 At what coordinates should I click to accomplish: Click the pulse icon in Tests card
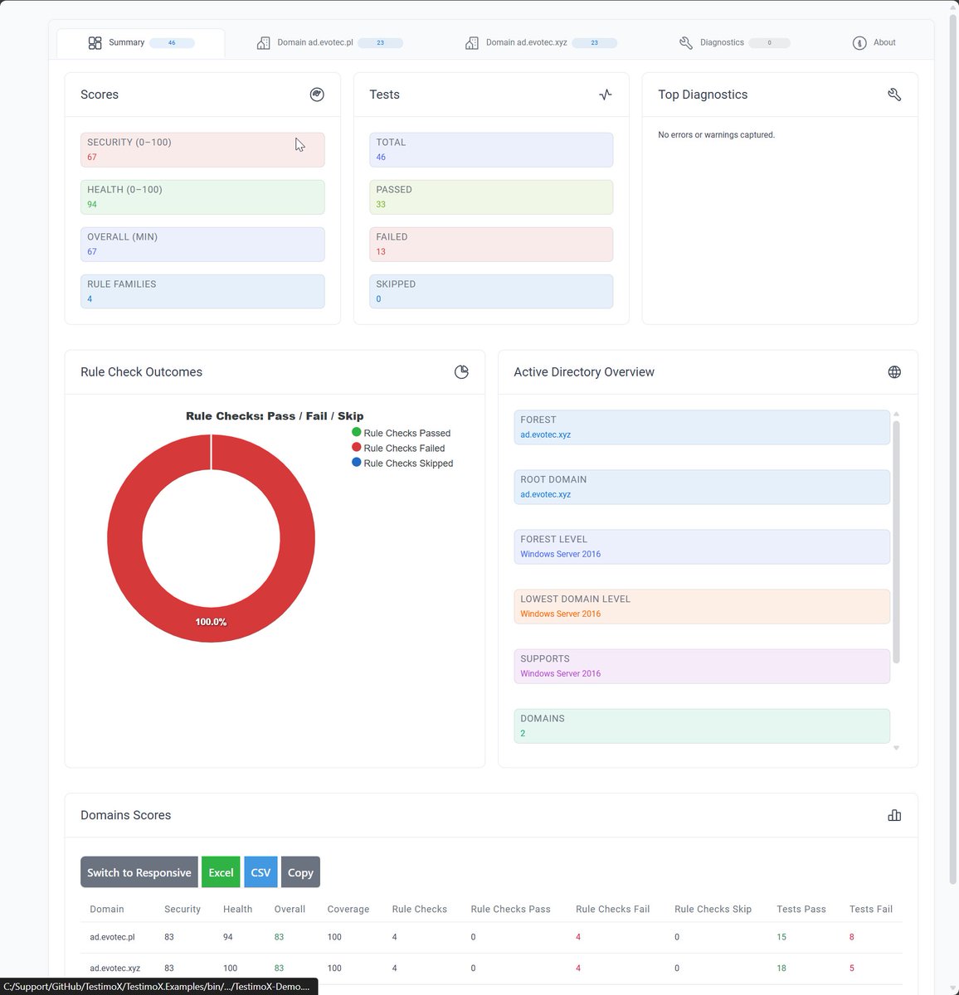pos(606,95)
